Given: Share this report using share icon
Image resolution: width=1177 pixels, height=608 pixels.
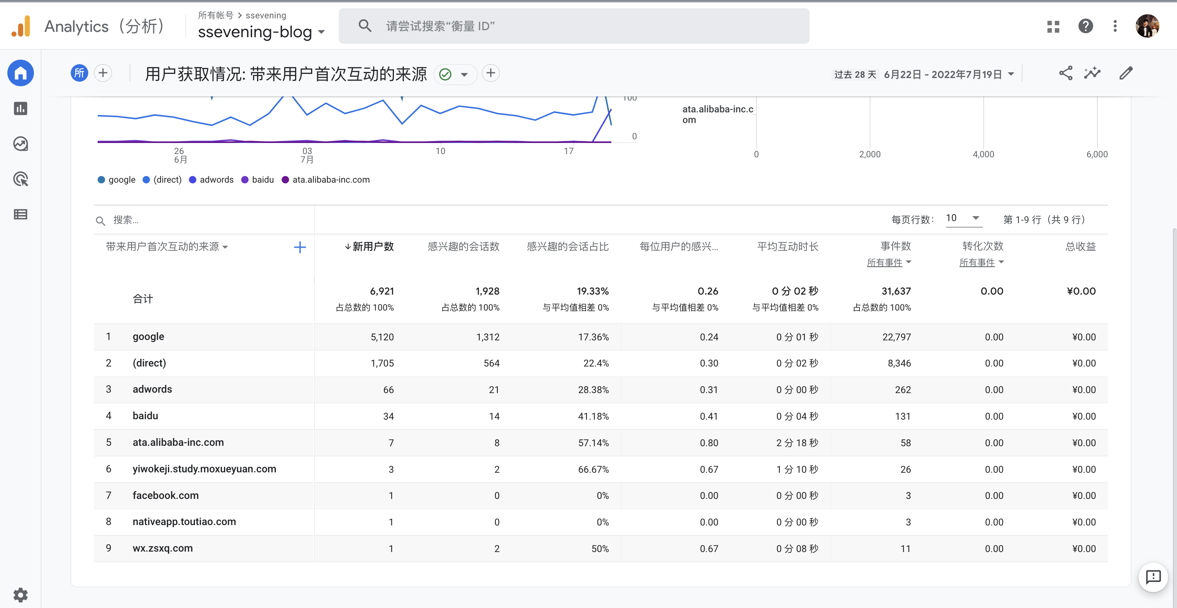Looking at the screenshot, I should click(1066, 73).
